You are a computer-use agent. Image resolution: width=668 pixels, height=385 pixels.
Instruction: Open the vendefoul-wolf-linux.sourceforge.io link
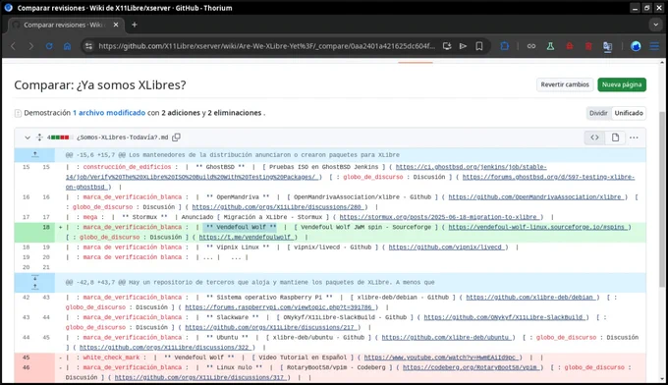pos(538,227)
